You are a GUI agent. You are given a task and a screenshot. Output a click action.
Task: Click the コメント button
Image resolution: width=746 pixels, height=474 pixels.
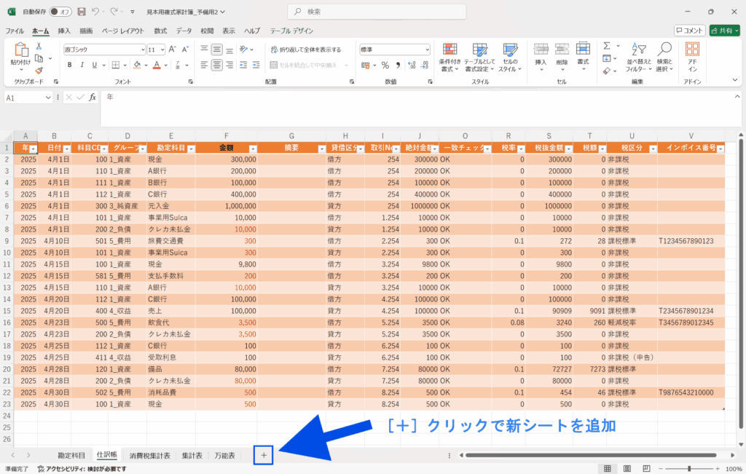tap(689, 31)
